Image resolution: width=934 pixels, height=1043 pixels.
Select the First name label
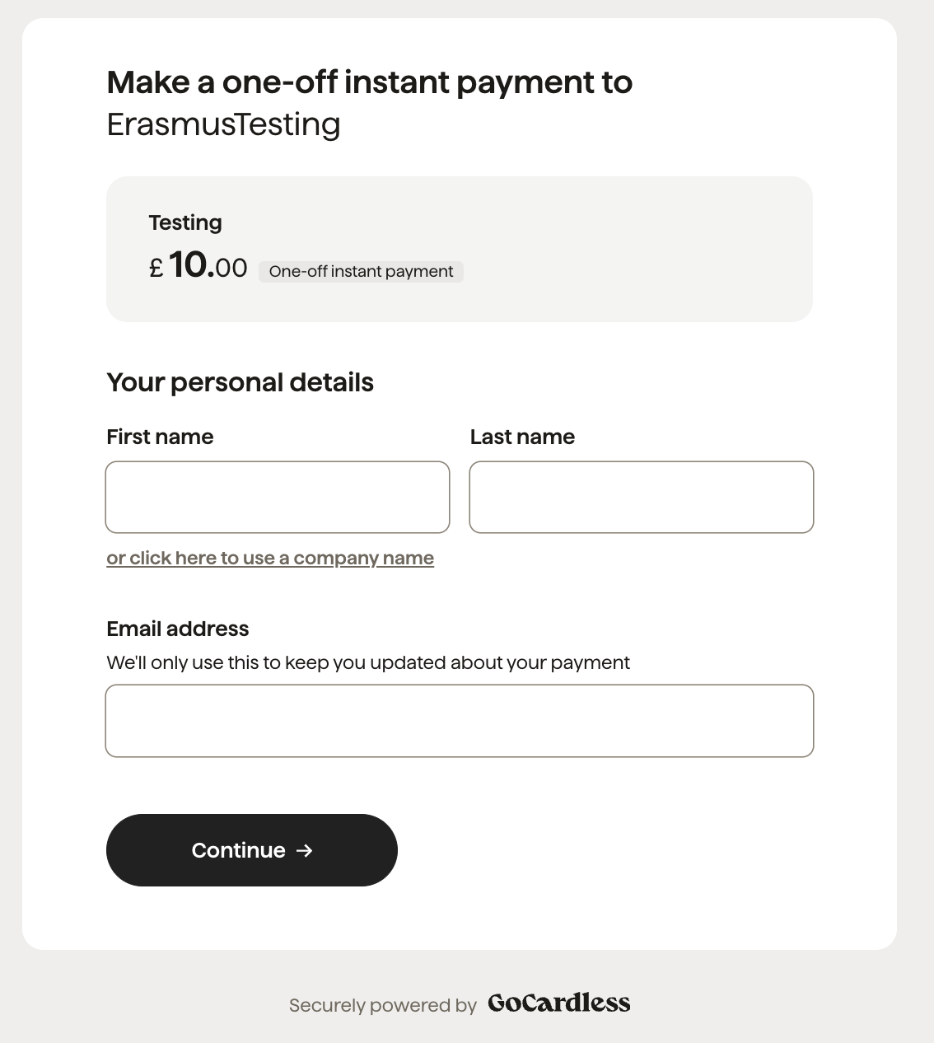(160, 437)
